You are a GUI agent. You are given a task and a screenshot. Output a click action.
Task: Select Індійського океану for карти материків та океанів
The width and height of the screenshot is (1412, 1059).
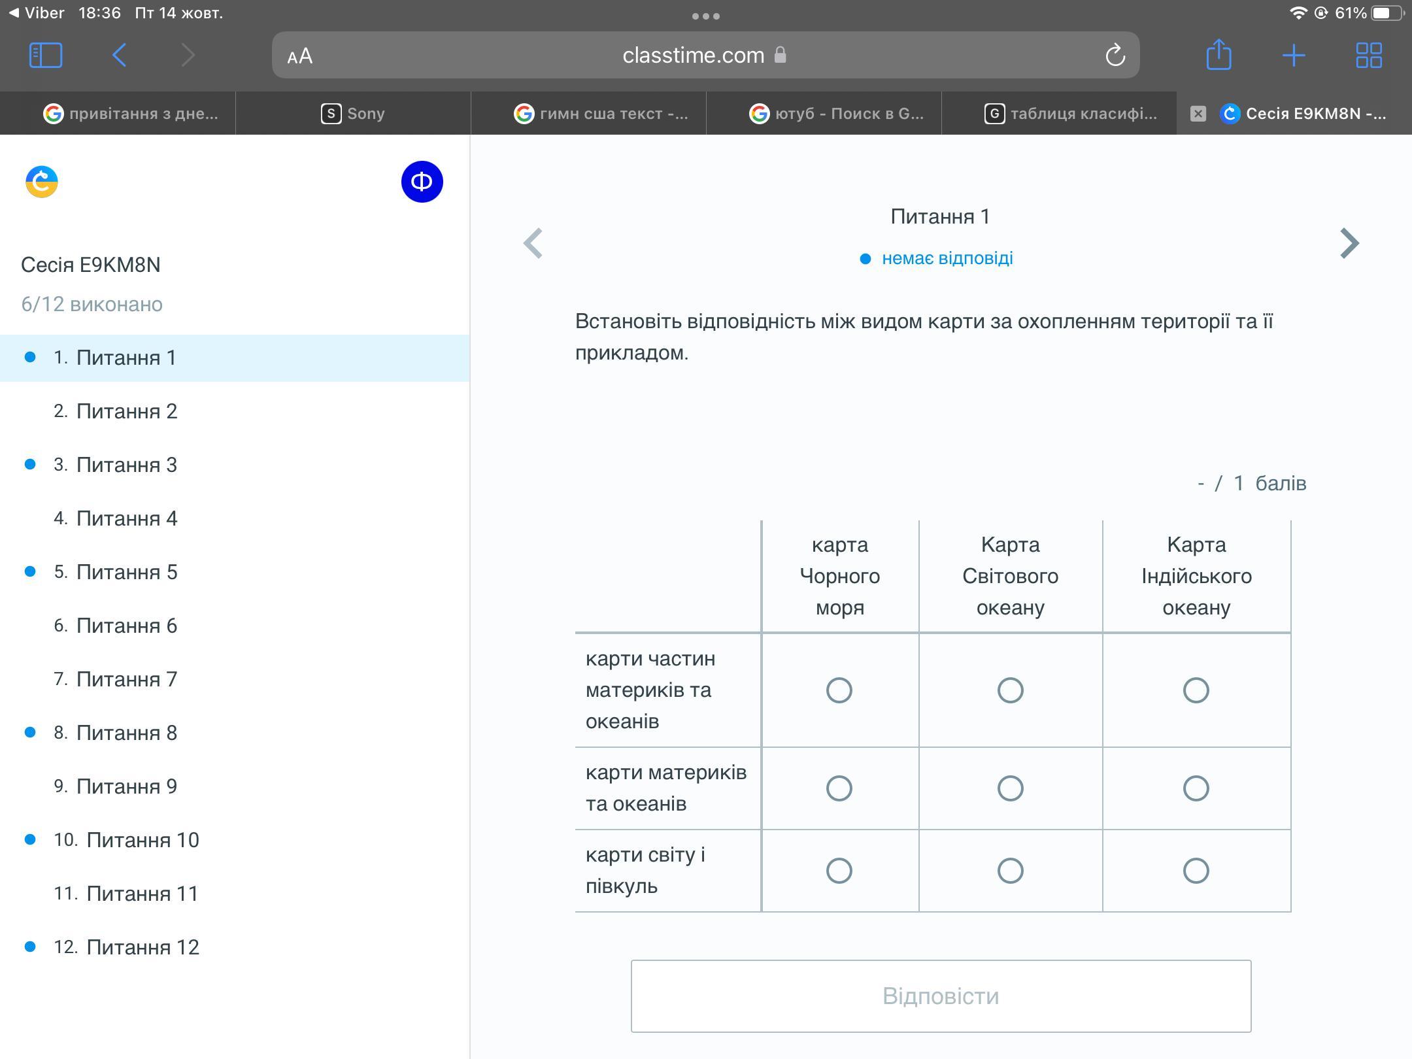tap(1196, 788)
